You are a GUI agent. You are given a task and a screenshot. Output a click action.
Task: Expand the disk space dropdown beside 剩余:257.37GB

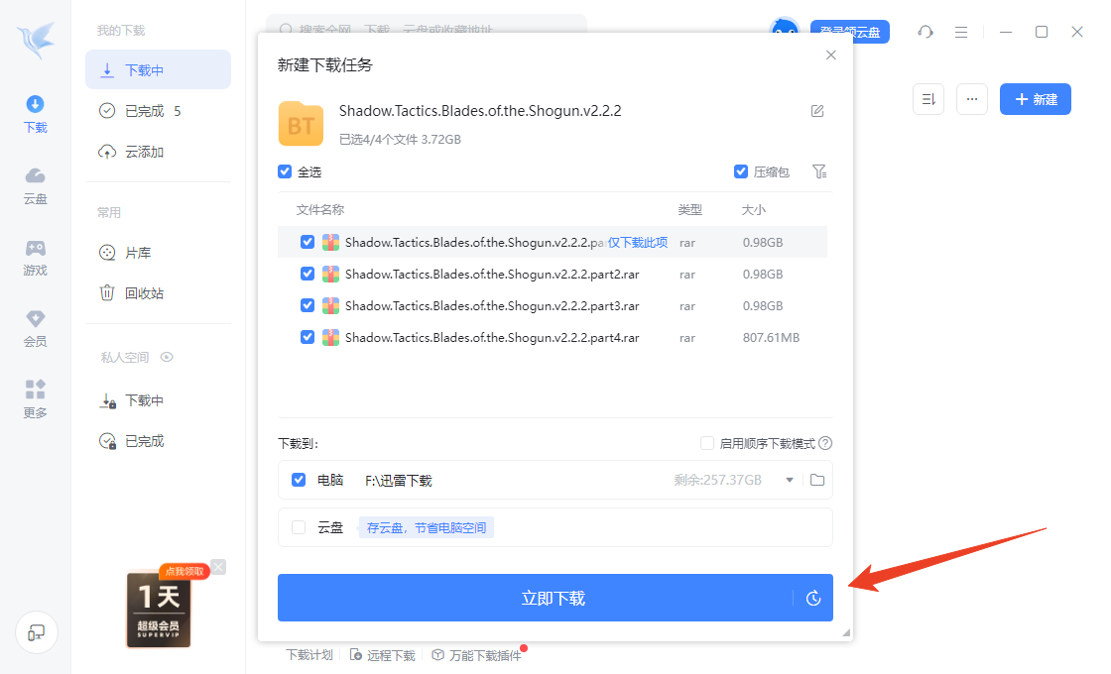point(789,479)
